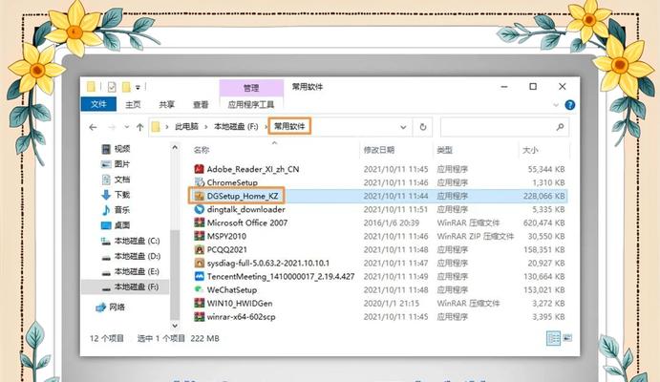Click in the search input field

[x=504, y=127]
